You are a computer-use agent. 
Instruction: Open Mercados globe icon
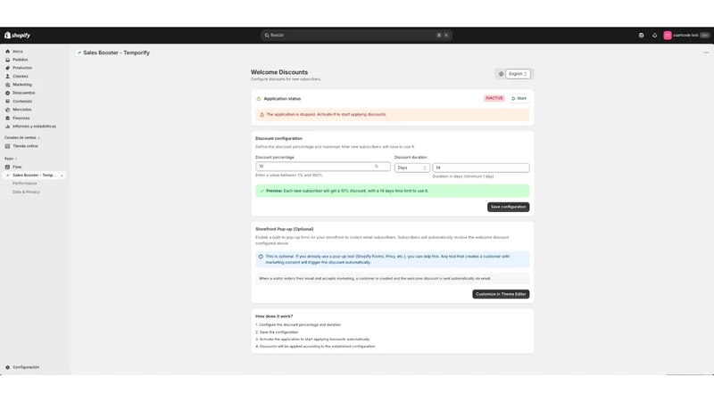(7, 110)
